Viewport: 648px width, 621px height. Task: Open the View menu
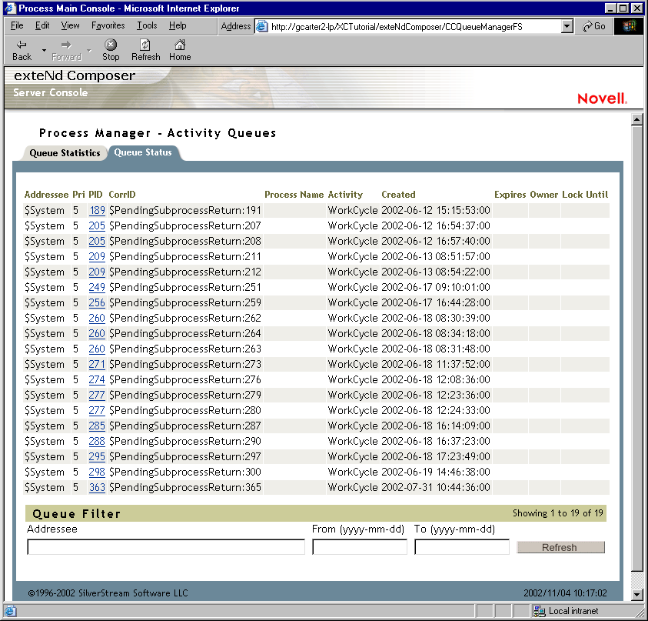(70, 25)
